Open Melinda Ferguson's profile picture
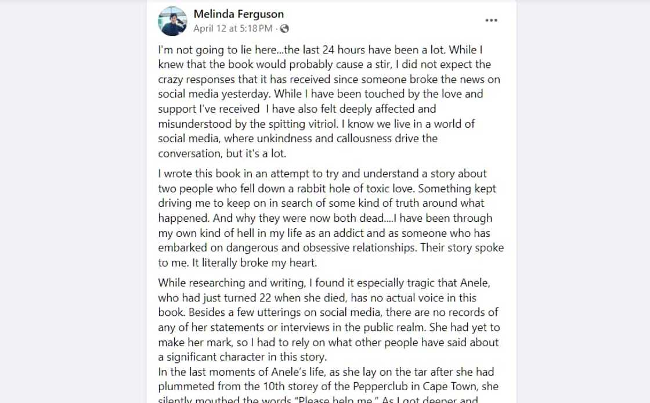This screenshot has width=650, height=403. [172, 21]
